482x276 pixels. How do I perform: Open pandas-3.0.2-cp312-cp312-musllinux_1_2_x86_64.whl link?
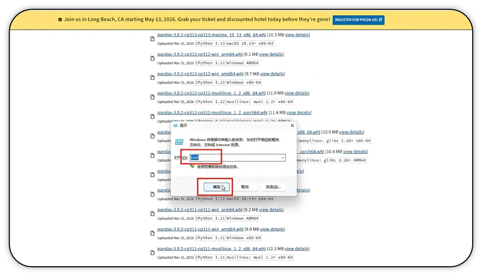211,93
